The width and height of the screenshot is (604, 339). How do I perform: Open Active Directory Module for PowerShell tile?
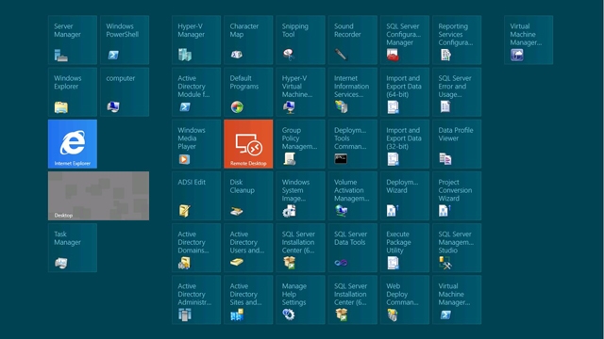196,92
